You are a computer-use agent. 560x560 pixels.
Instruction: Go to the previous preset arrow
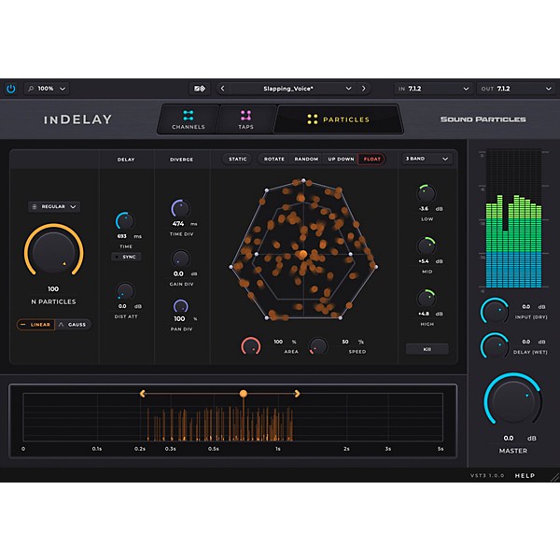click(x=222, y=89)
